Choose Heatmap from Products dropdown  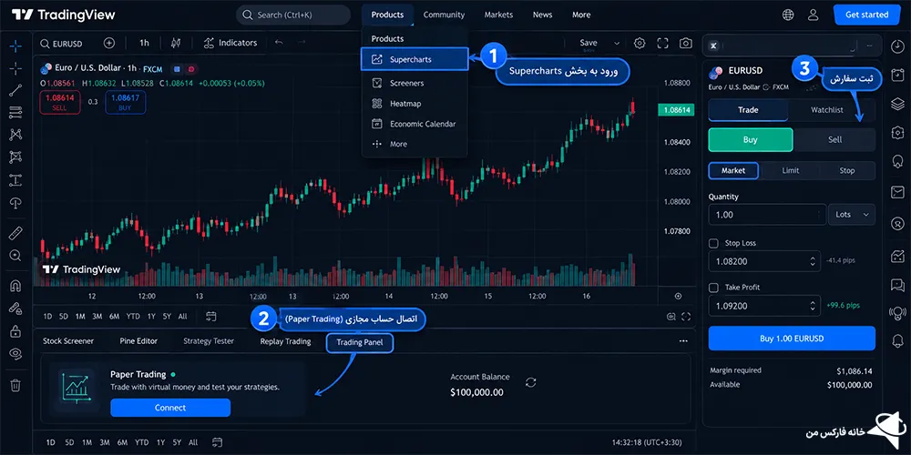tap(414, 104)
